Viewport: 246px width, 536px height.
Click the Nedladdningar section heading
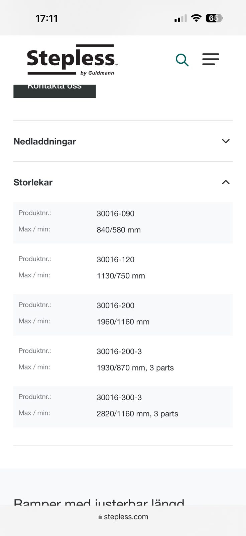(45, 141)
